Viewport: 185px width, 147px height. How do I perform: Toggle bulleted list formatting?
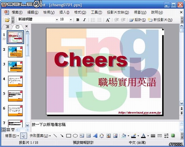pyautogui.click(x=99, y=20)
